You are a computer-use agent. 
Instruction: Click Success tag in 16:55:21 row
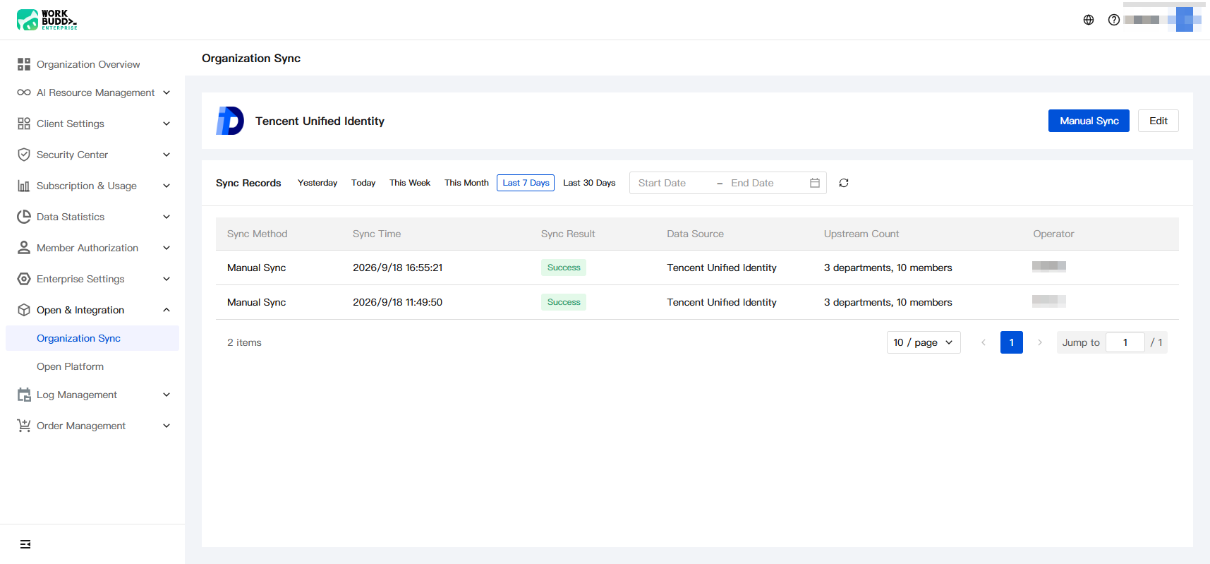coord(564,268)
